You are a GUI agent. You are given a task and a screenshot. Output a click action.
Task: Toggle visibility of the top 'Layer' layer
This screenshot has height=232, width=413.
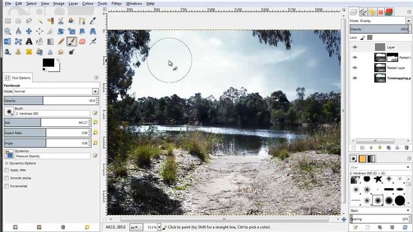(355, 47)
